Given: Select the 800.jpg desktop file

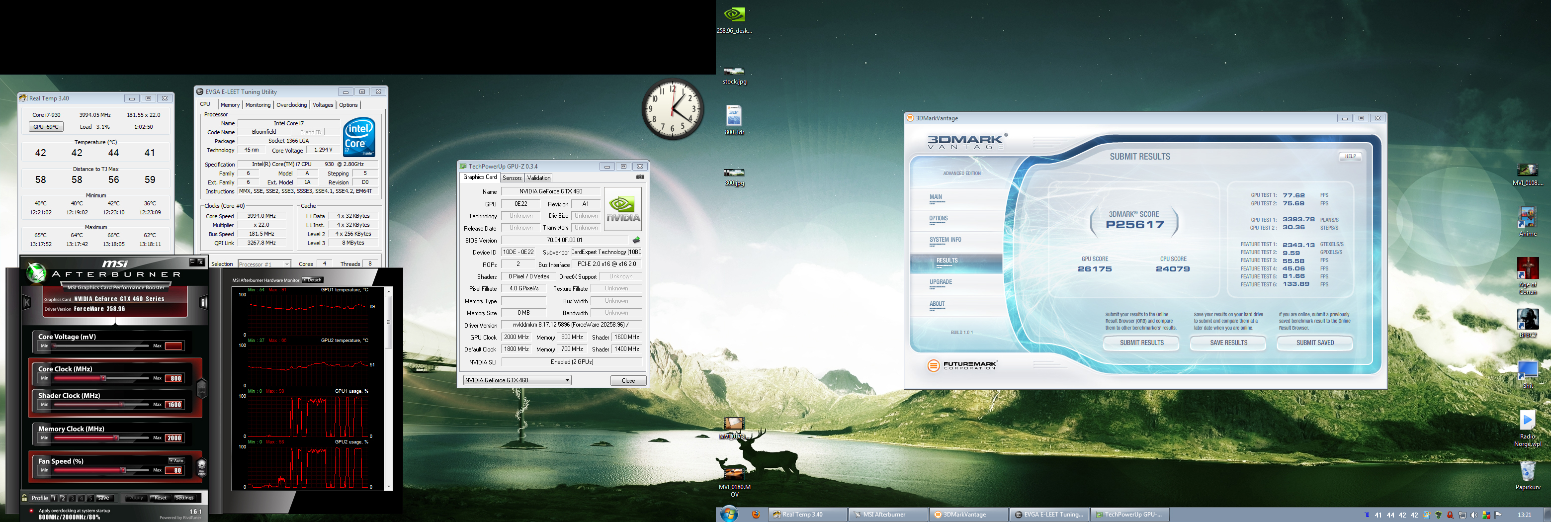Looking at the screenshot, I should (x=734, y=177).
